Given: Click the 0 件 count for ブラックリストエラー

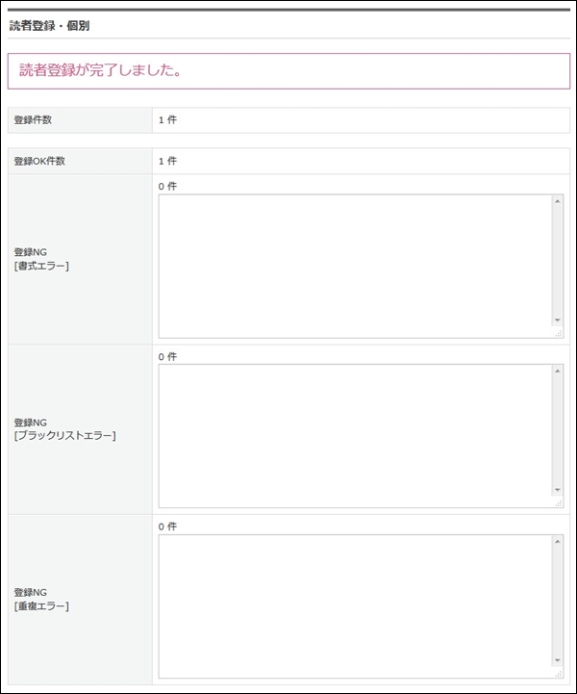Looking at the screenshot, I should click(167, 356).
